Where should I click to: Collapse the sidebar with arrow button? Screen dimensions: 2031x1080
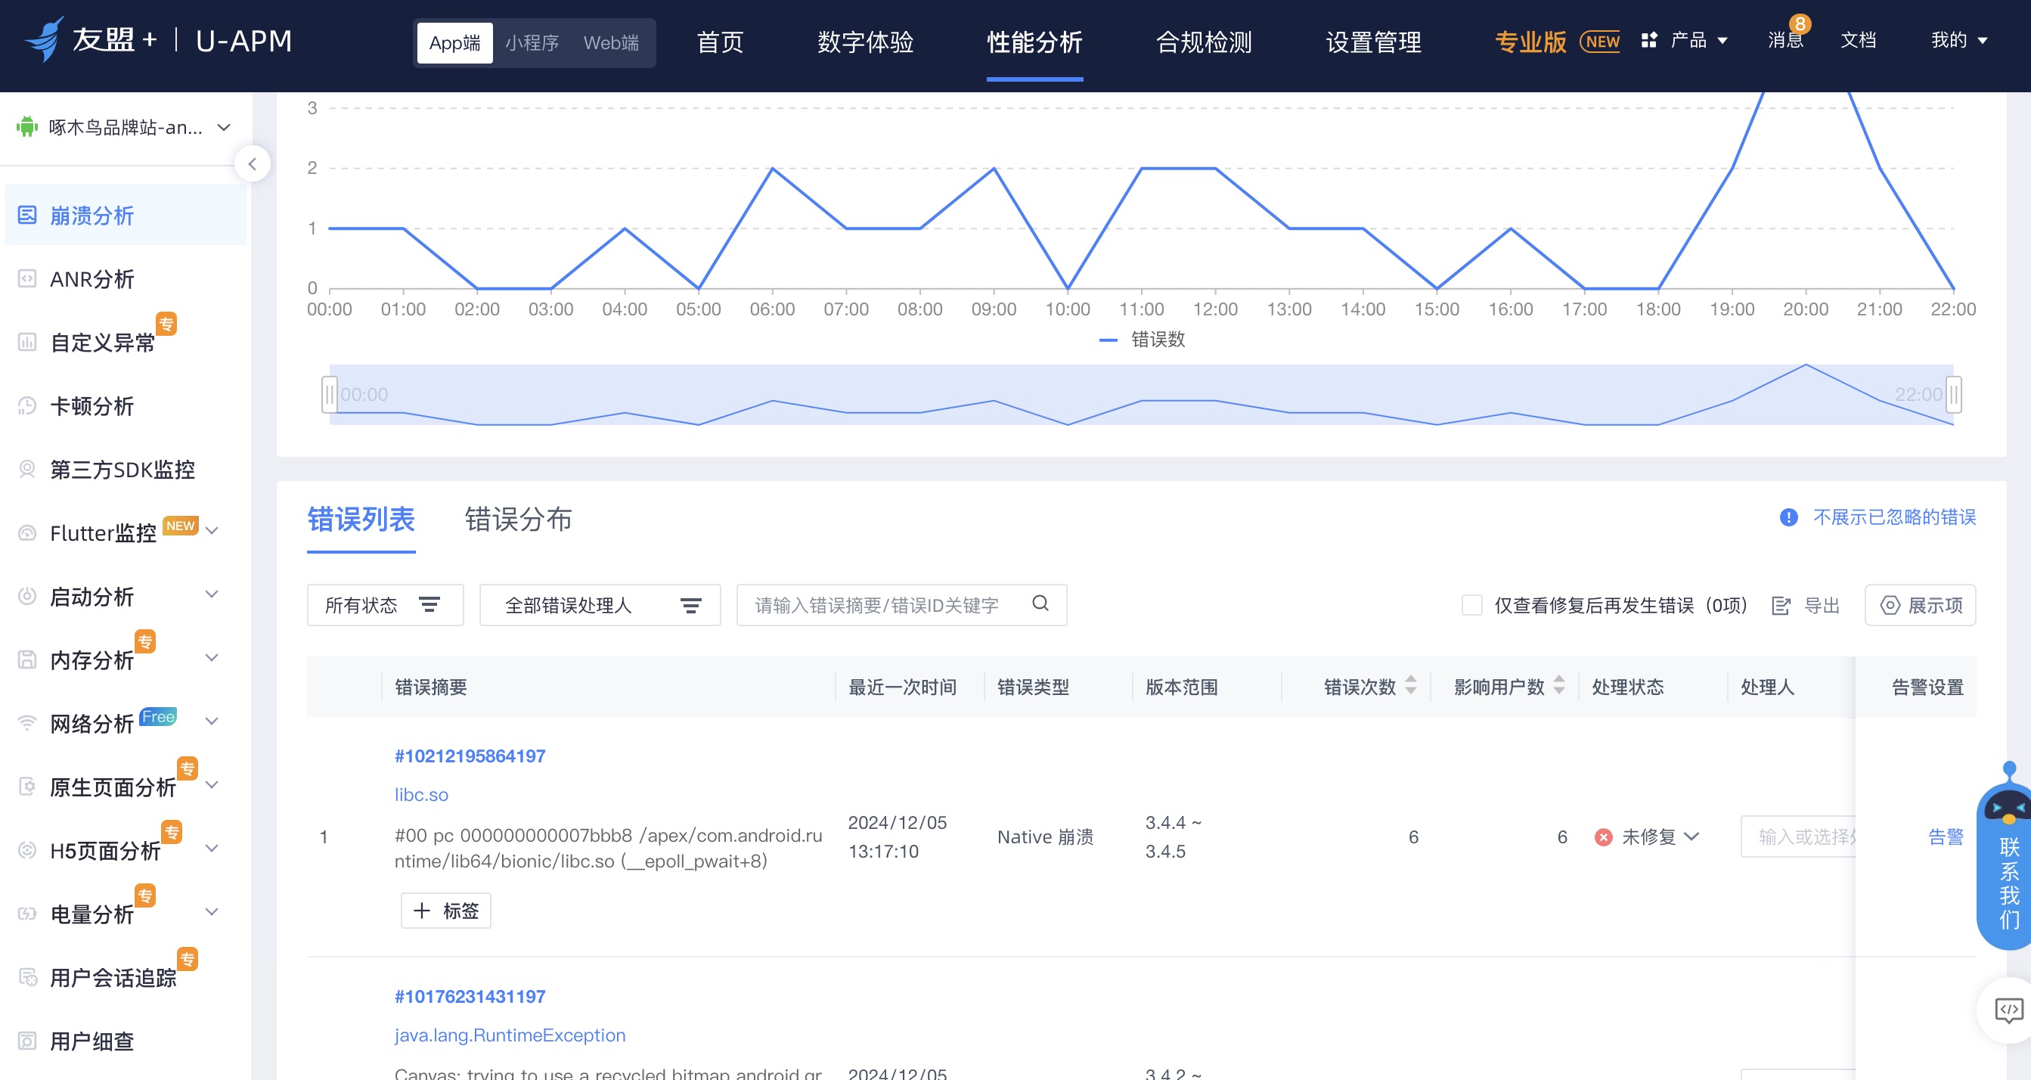pyautogui.click(x=253, y=164)
